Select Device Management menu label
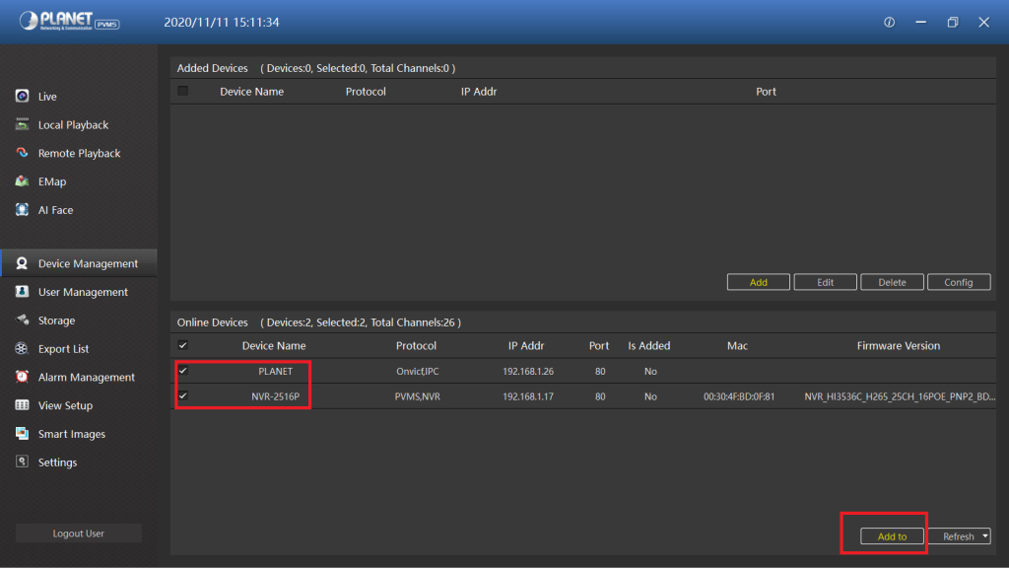This screenshot has height=569, width=1009. [x=88, y=264]
